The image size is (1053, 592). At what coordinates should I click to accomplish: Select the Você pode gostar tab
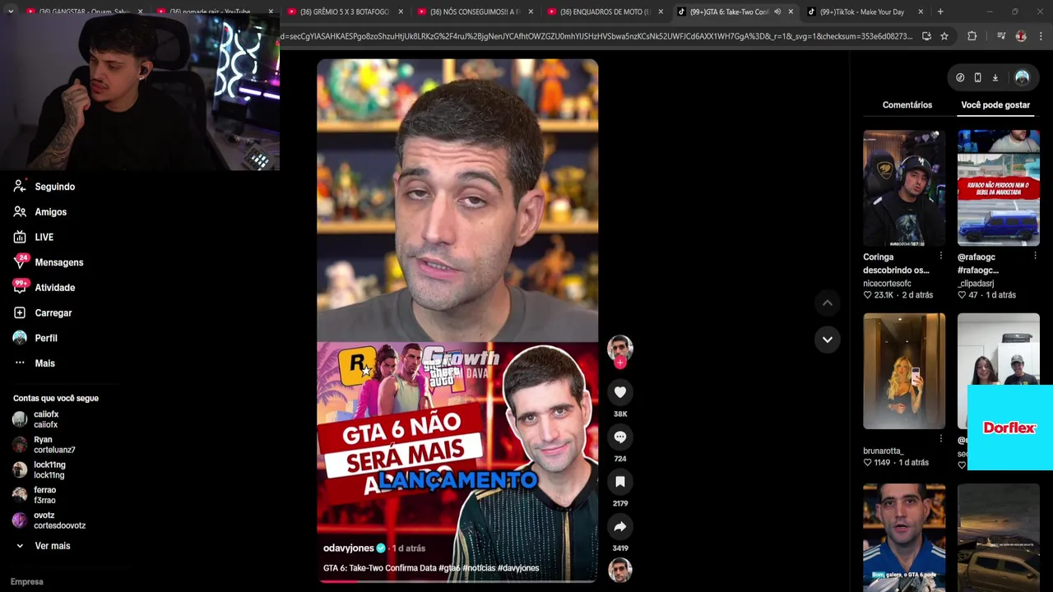coord(995,105)
